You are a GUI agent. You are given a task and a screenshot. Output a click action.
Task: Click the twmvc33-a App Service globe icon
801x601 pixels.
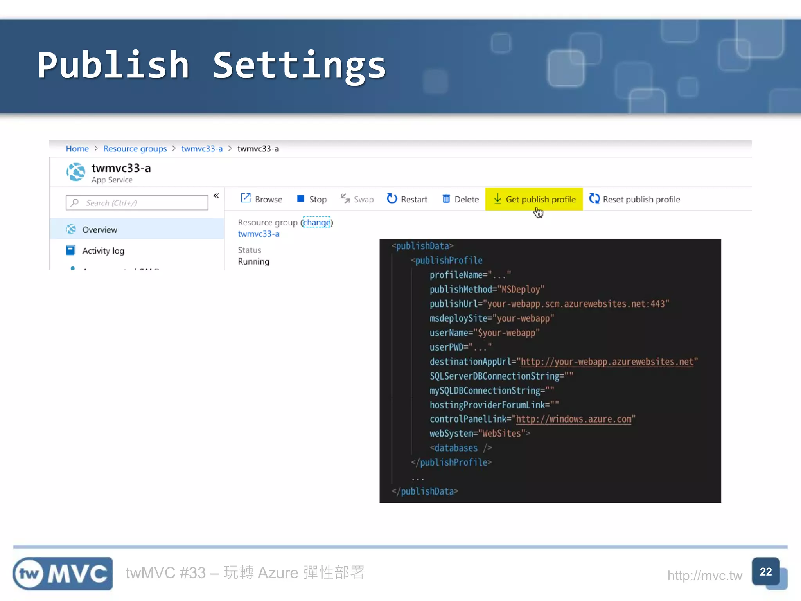coord(76,172)
